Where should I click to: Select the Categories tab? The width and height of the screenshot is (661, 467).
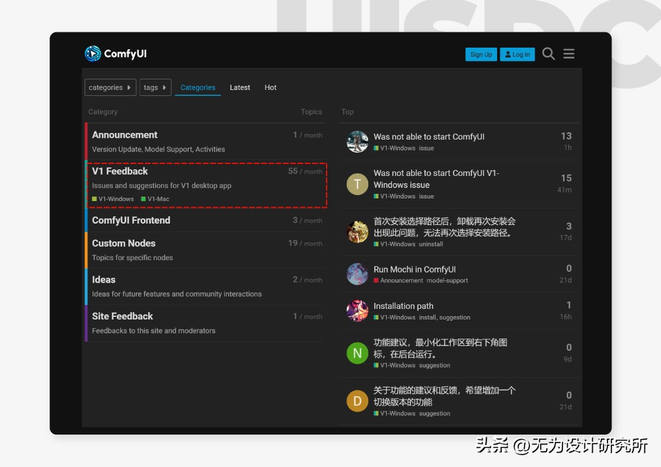click(198, 87)
